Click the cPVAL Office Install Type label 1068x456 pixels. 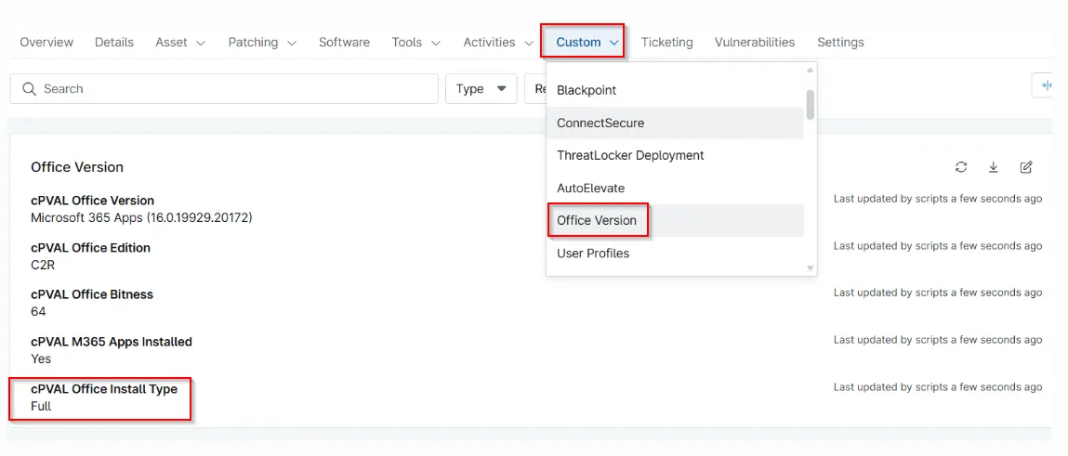tap(104, 389)
